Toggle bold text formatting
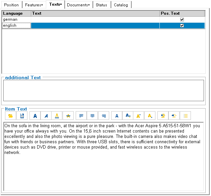The width and height of the screenshot is (211, 196). coord(35,116)
